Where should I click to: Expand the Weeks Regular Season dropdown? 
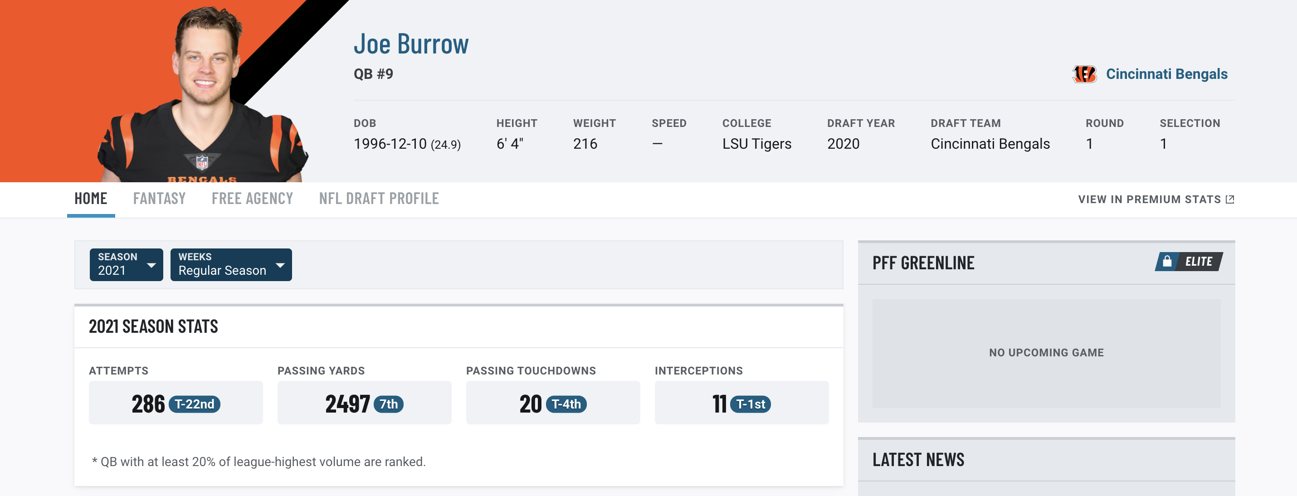click(x=231, y=264)
